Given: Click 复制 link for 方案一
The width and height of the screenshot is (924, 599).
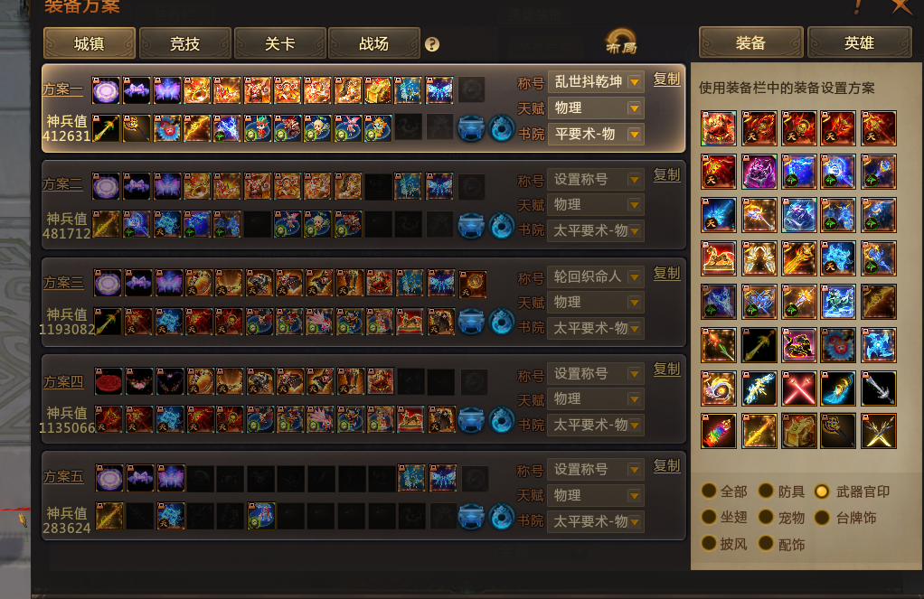Looking at the screenshot, I should 666,80.
